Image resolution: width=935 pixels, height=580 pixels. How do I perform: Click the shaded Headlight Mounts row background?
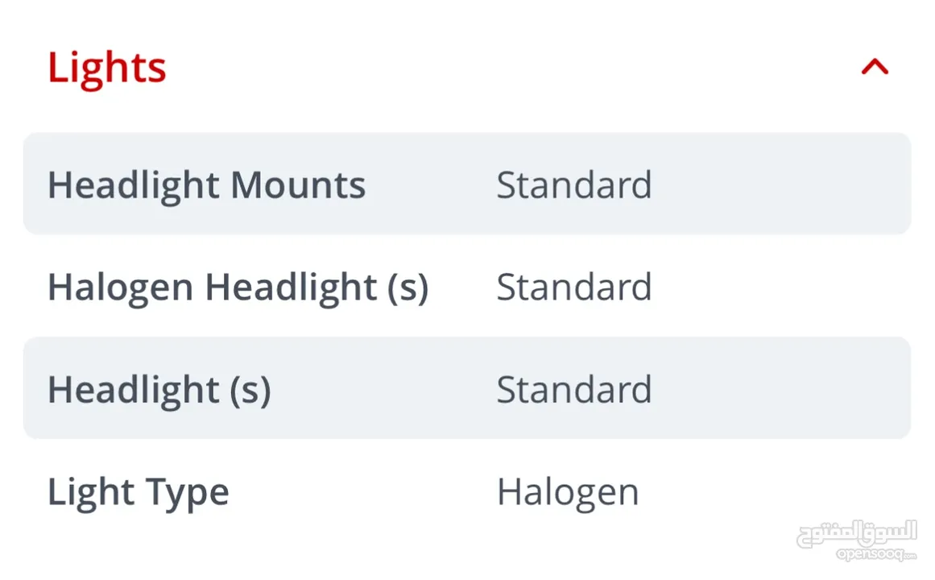[x=467, y=184]
